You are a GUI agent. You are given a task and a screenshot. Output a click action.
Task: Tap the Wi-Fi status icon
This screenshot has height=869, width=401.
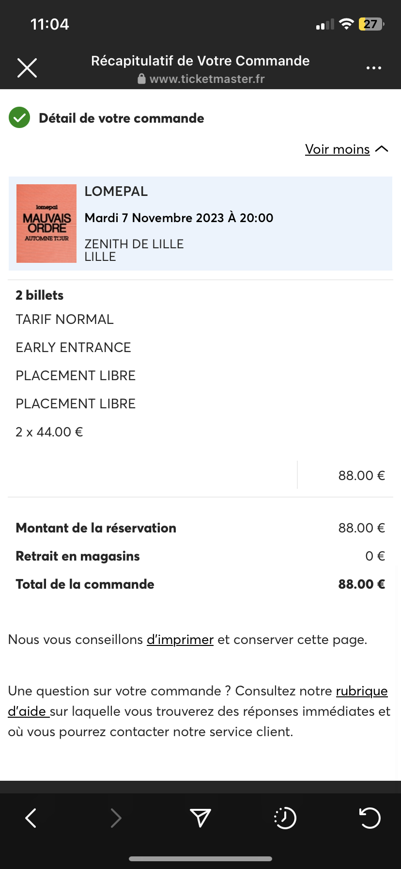tap(346, 24)
